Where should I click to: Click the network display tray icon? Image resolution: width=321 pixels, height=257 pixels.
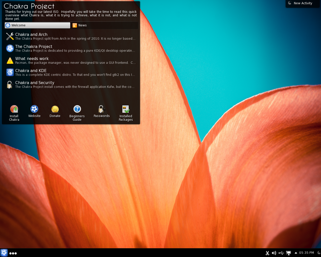tap(288, 253)
